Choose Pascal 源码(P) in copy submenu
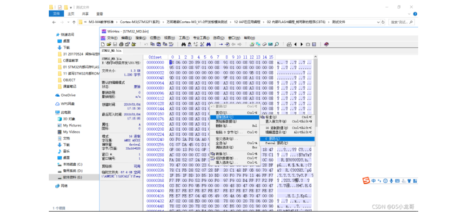This screenshot has width=467, height=213. click(287, 143)
